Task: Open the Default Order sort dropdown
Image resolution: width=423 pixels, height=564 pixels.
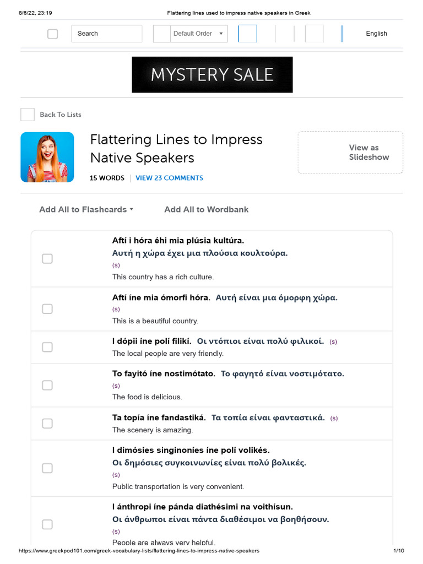Action: 198,34
